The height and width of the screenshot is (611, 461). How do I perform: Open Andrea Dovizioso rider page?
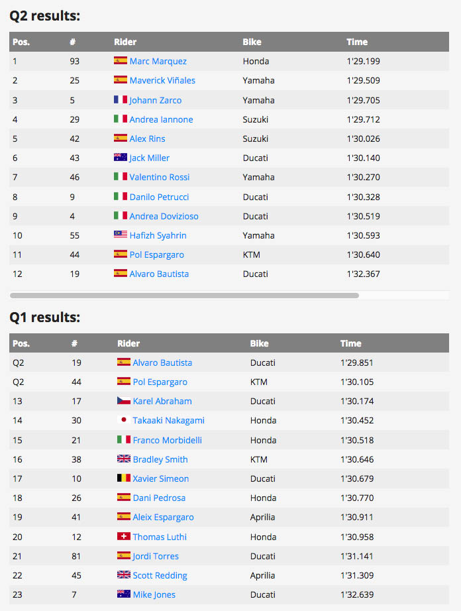pos(164,216)
